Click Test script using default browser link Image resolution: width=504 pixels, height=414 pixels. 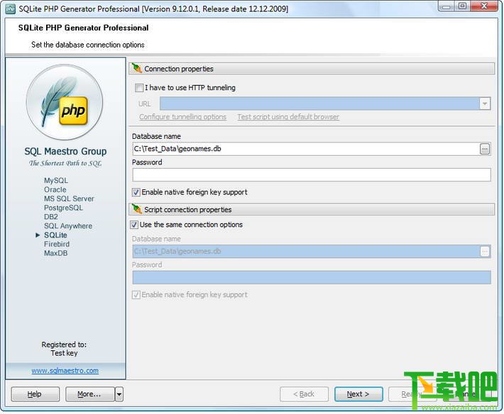(x=288, y=117)
